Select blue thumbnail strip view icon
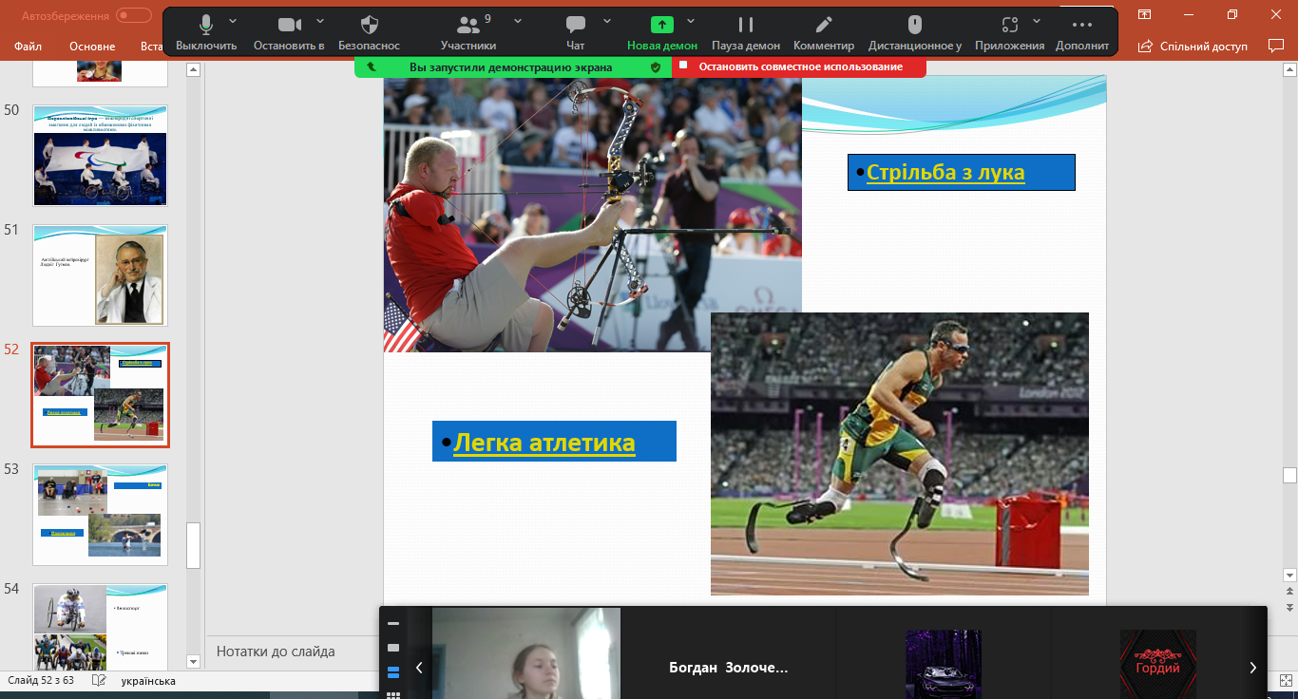This screenshot has width=1298, height=699. point(393,672)
